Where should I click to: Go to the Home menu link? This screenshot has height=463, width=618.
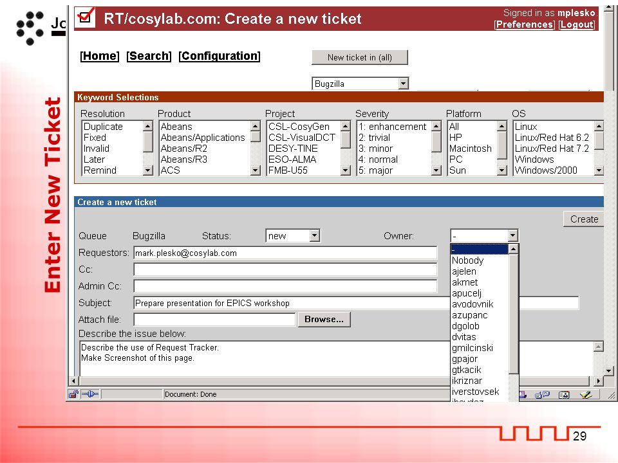(x=100, y=56)
